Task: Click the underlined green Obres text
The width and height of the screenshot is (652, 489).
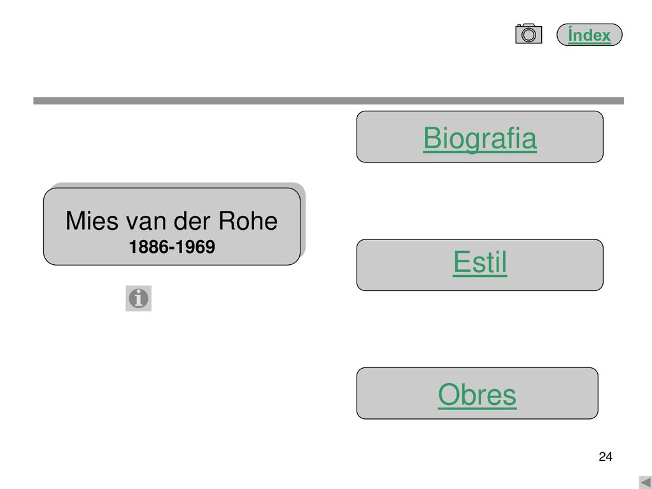Action: [x=477, y=395]
